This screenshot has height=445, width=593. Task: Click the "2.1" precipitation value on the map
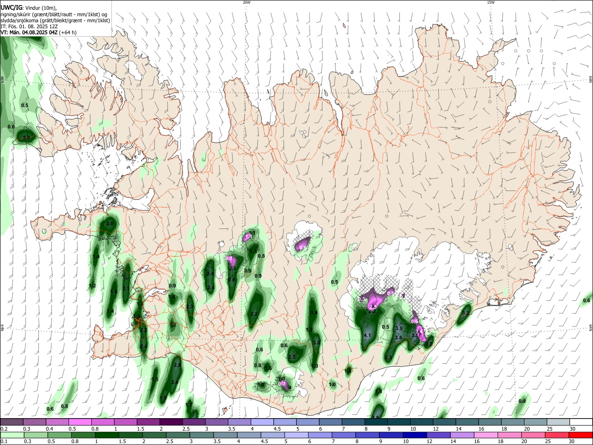point(126,288)
